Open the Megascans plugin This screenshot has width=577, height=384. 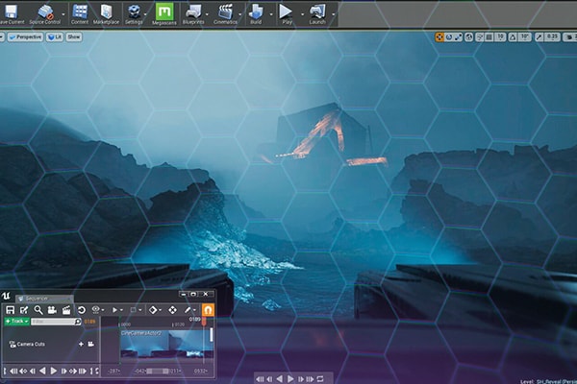(x=164, y=12)
